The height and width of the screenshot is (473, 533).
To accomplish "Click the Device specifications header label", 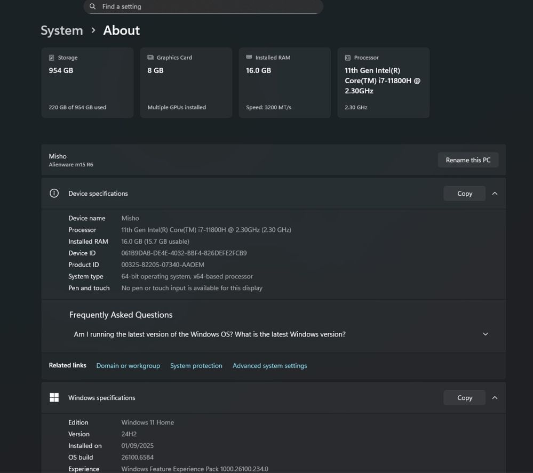I will pyautogui.click(x=98, y=194).
